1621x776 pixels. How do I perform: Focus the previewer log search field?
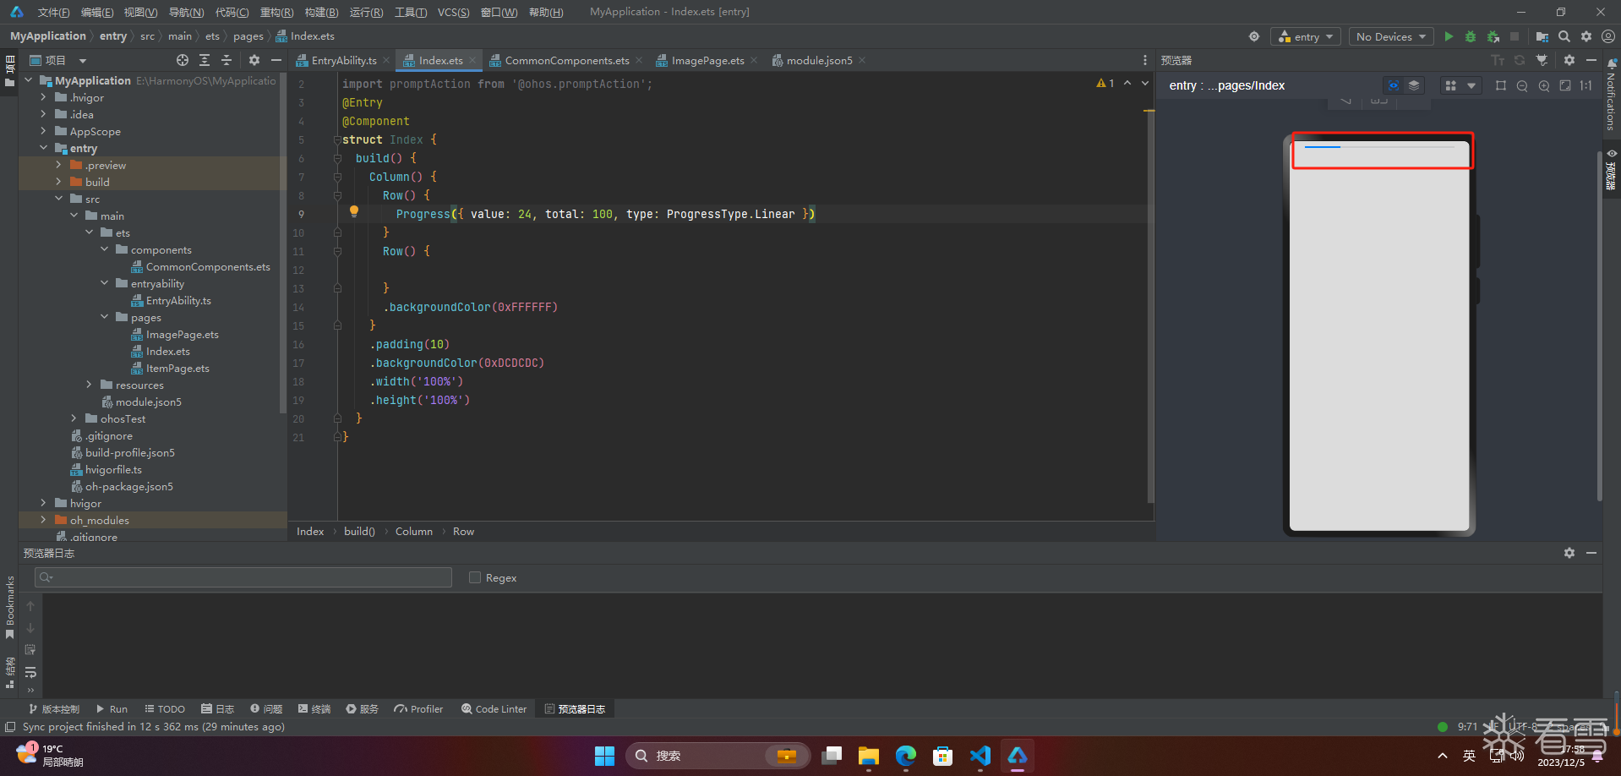tap(243, 577)
